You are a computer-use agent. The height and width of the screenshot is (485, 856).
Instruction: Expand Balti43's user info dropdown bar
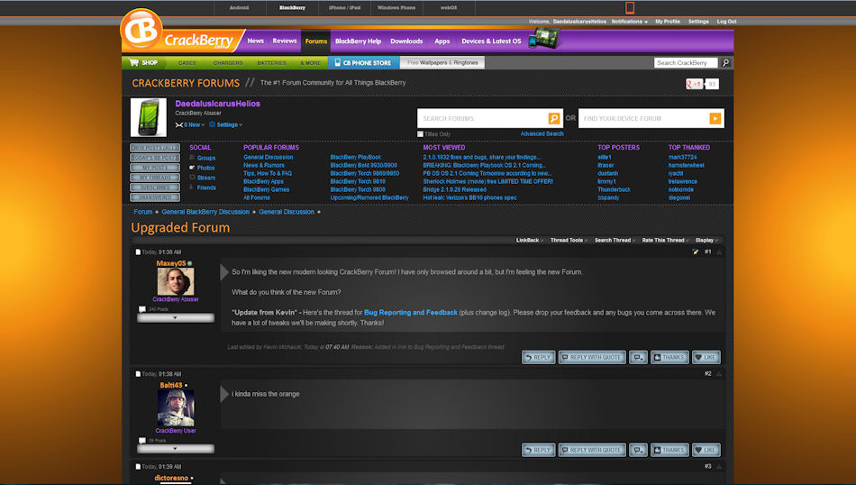[x=175, y=449]
